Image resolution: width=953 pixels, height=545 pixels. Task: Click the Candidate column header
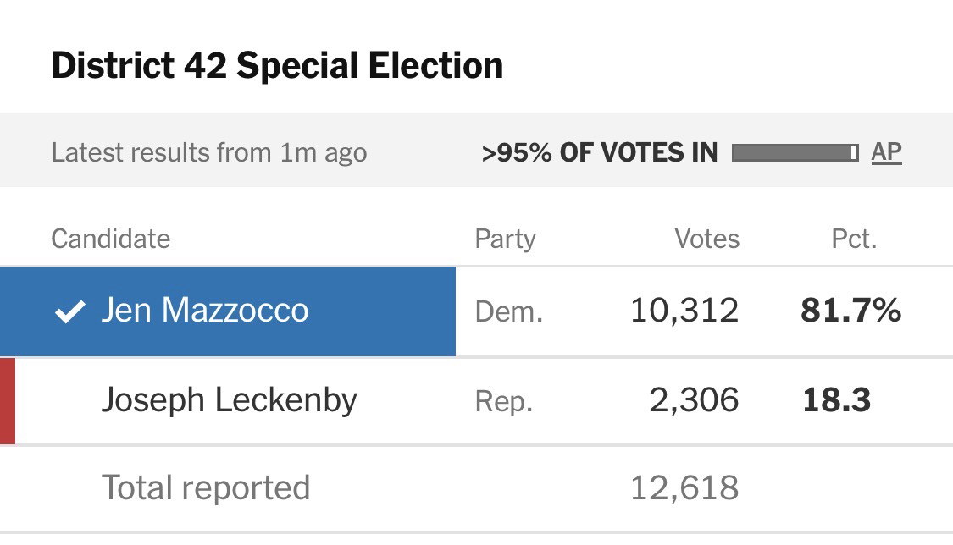pos(110,239)
